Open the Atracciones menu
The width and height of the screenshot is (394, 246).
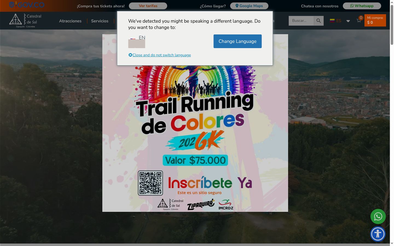(70, 21)
